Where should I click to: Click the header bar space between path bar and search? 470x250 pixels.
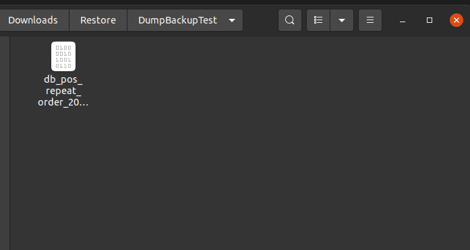[260, 20]
